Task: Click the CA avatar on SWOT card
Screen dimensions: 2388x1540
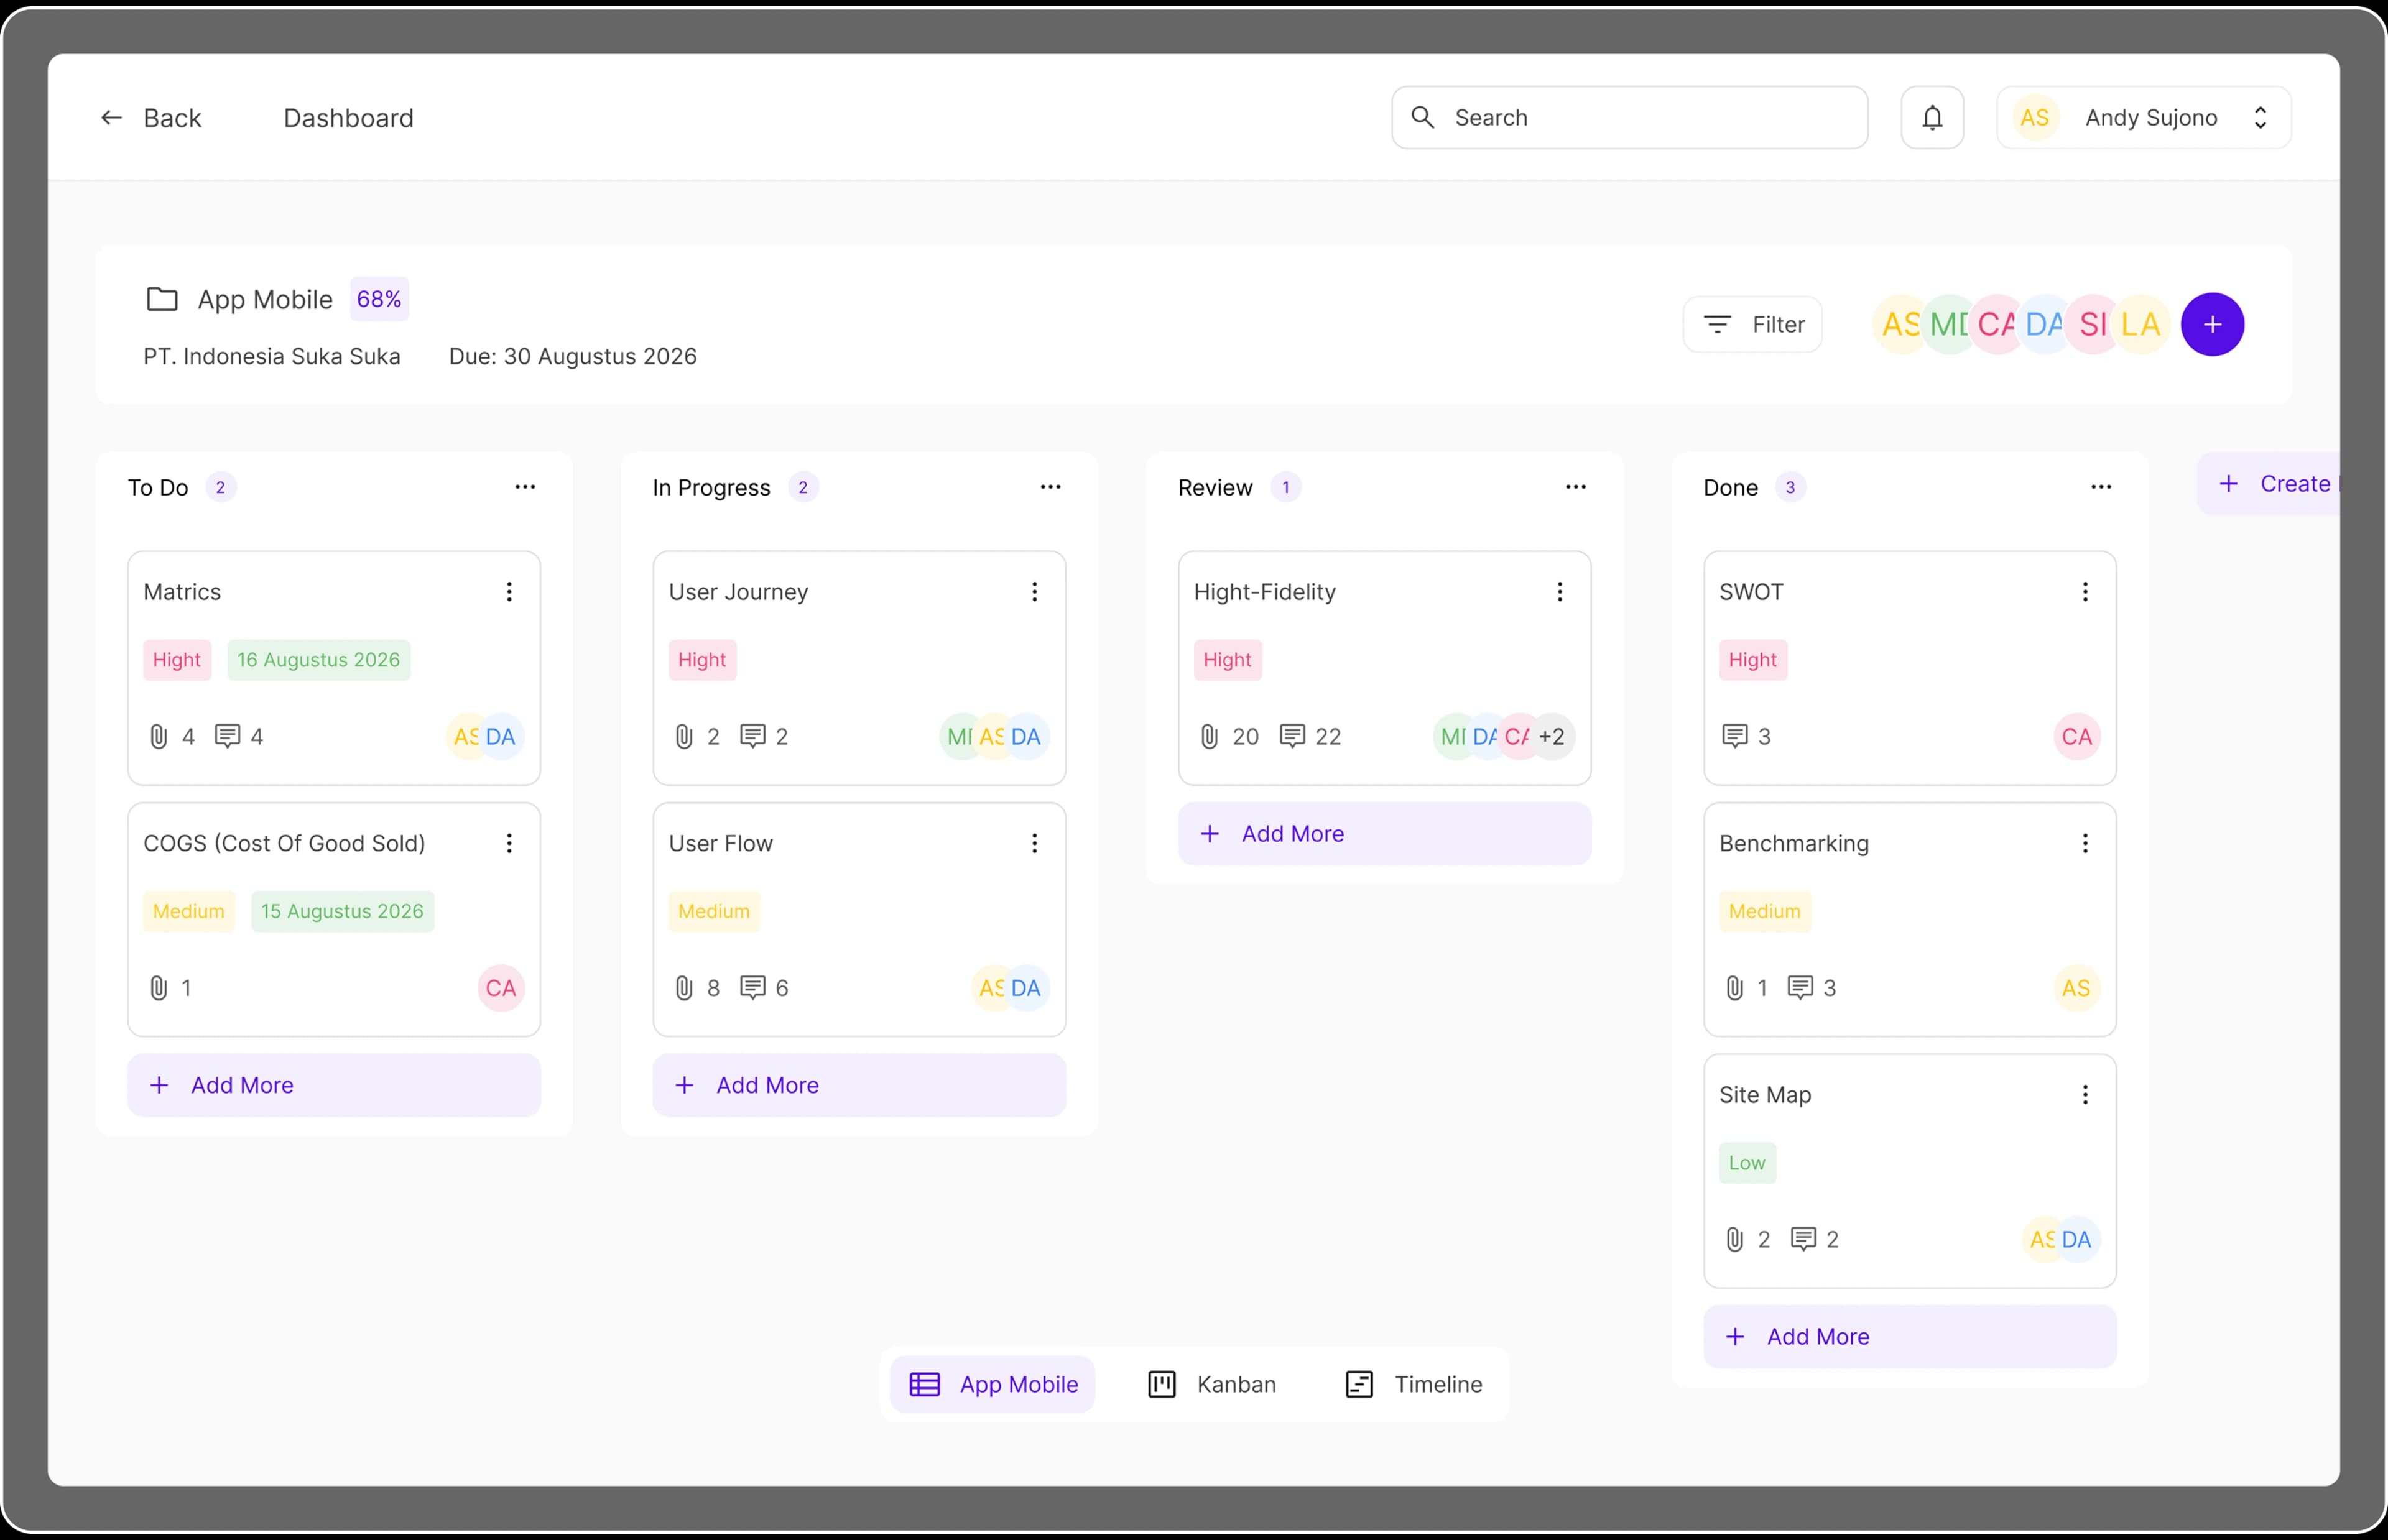Action: [2076, 737]
